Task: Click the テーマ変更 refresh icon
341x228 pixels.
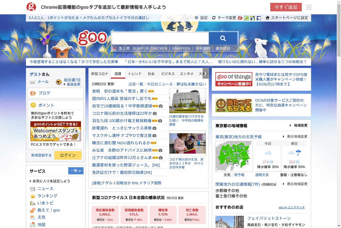Action: [214, 18]
